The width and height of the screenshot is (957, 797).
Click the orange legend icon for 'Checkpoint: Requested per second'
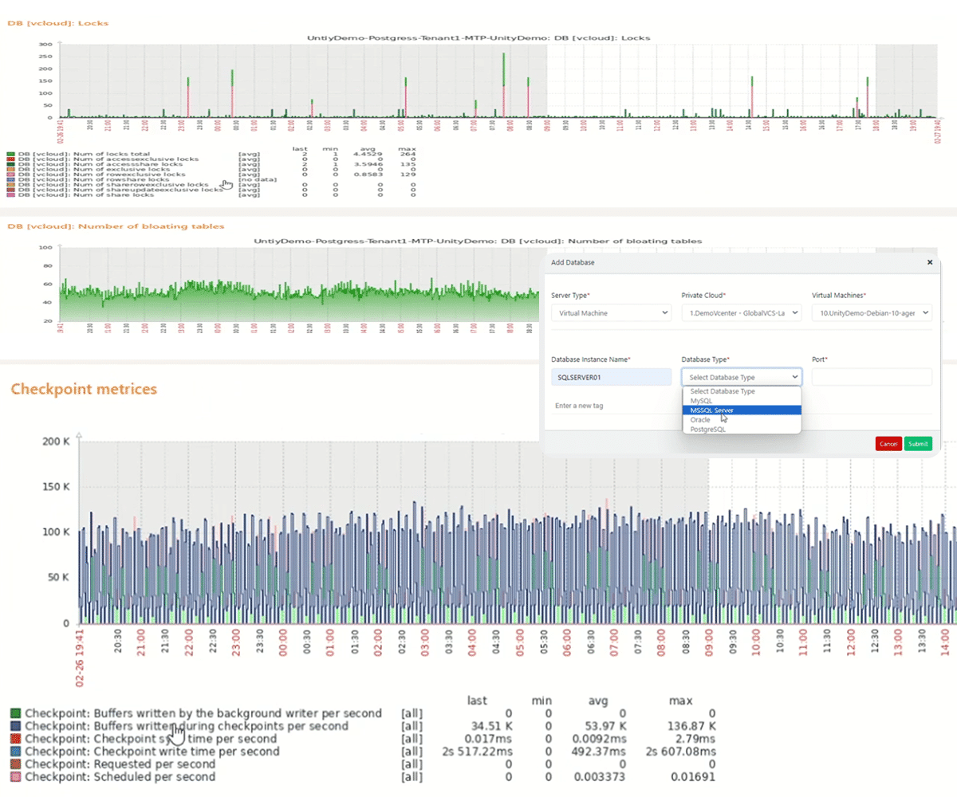click(x=16, y=764)
